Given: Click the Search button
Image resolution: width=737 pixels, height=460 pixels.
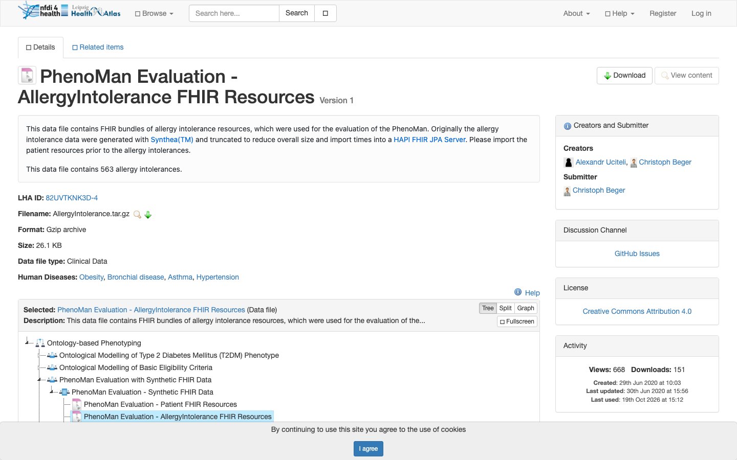Looking at the screenshot, I should 297,13.
